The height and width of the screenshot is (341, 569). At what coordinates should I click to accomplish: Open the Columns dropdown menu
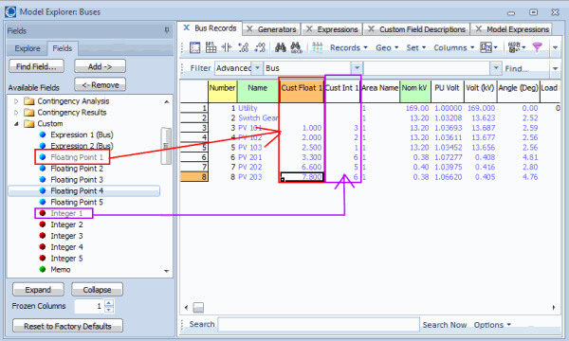(454, 47)
